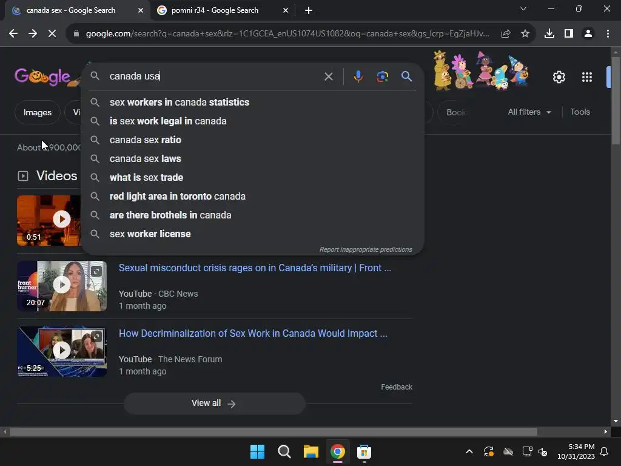Select suggestion 'sex worker license'
Viewport: 621px width, 466px height.
pos(252,234)
